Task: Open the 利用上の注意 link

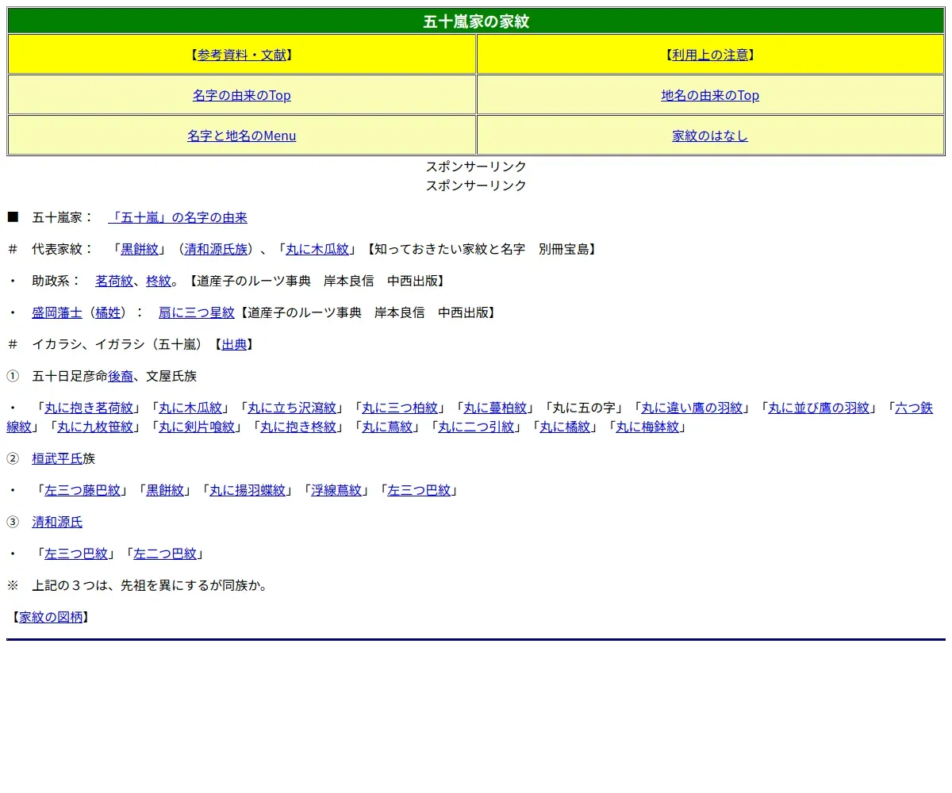Action: pyautogui.click(x=710, y=55)
